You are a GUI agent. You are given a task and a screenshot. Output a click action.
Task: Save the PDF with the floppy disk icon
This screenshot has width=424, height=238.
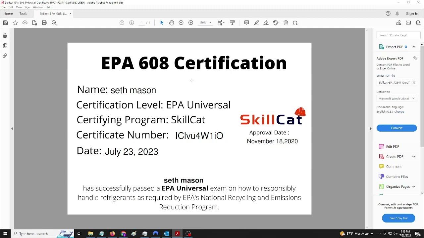click(5, 23)
